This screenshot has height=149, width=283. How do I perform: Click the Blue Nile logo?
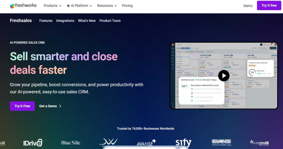[x=70, y=143]
